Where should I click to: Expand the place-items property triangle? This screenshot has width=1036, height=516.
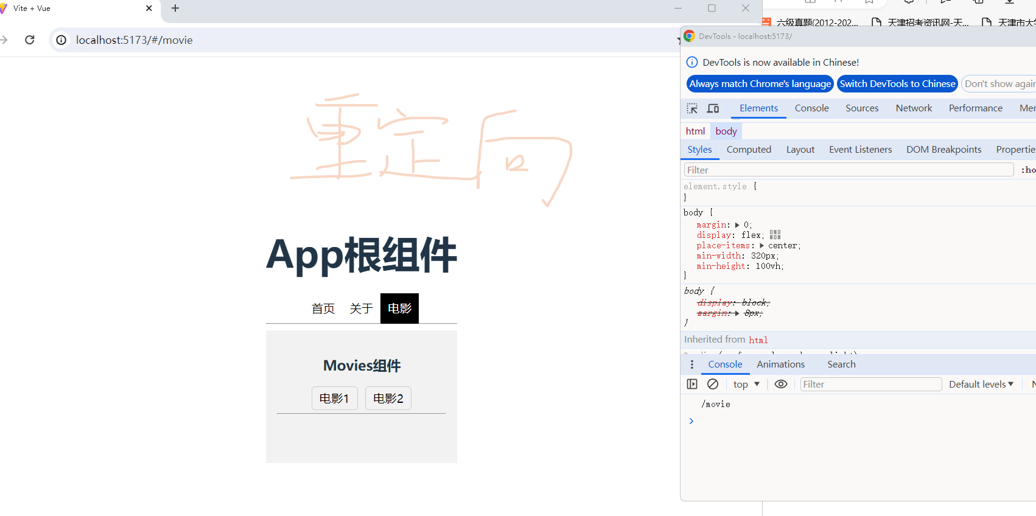pyautogui.click(x=761, y=246)
